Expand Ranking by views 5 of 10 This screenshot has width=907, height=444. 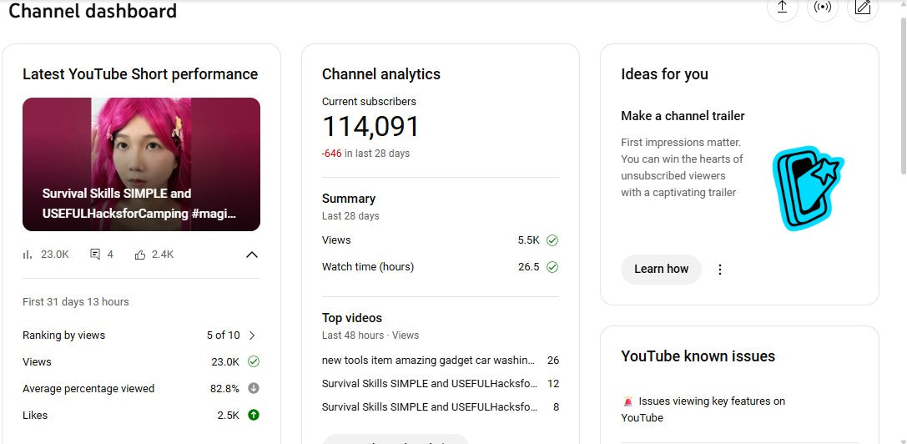(x=252, y=336)
